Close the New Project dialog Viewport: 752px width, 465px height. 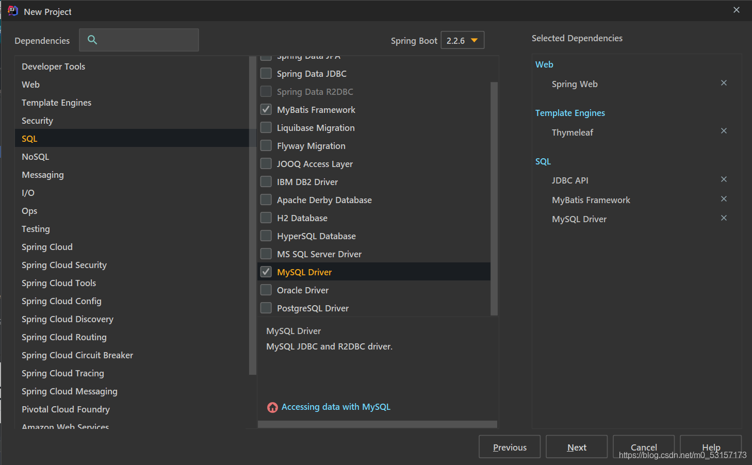737,10
